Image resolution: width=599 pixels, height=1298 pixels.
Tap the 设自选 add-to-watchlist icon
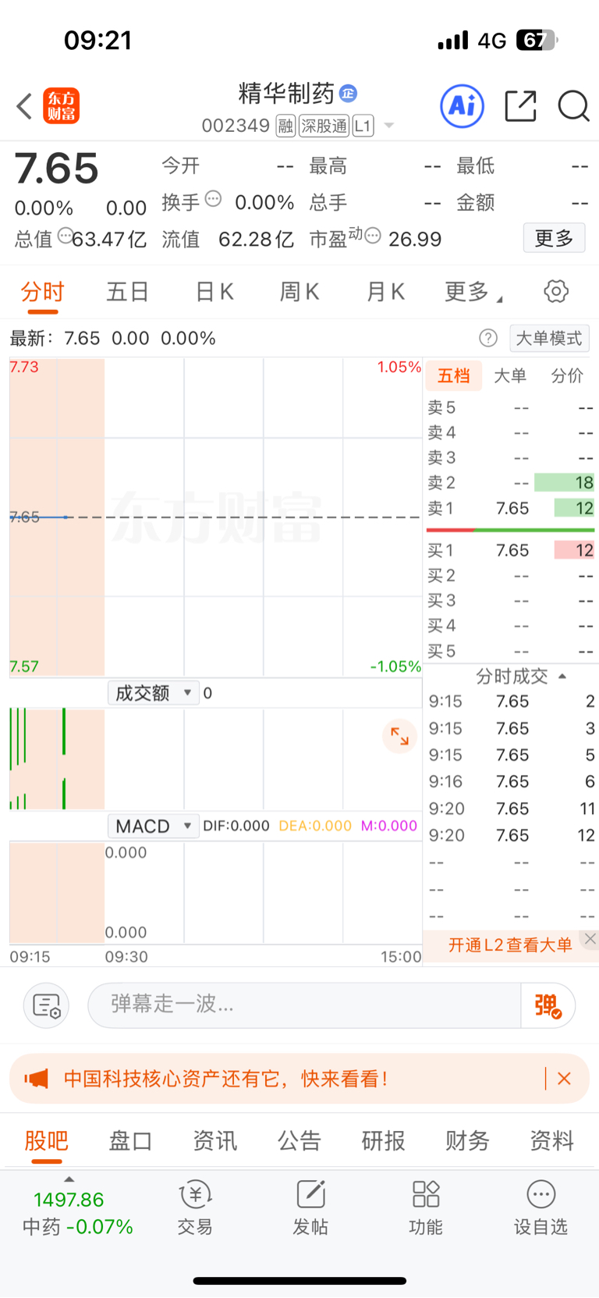[x=541, y=1207]
